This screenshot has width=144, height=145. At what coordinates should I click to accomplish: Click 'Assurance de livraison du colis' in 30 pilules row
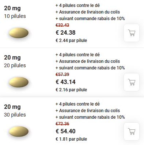coord(90,111)
